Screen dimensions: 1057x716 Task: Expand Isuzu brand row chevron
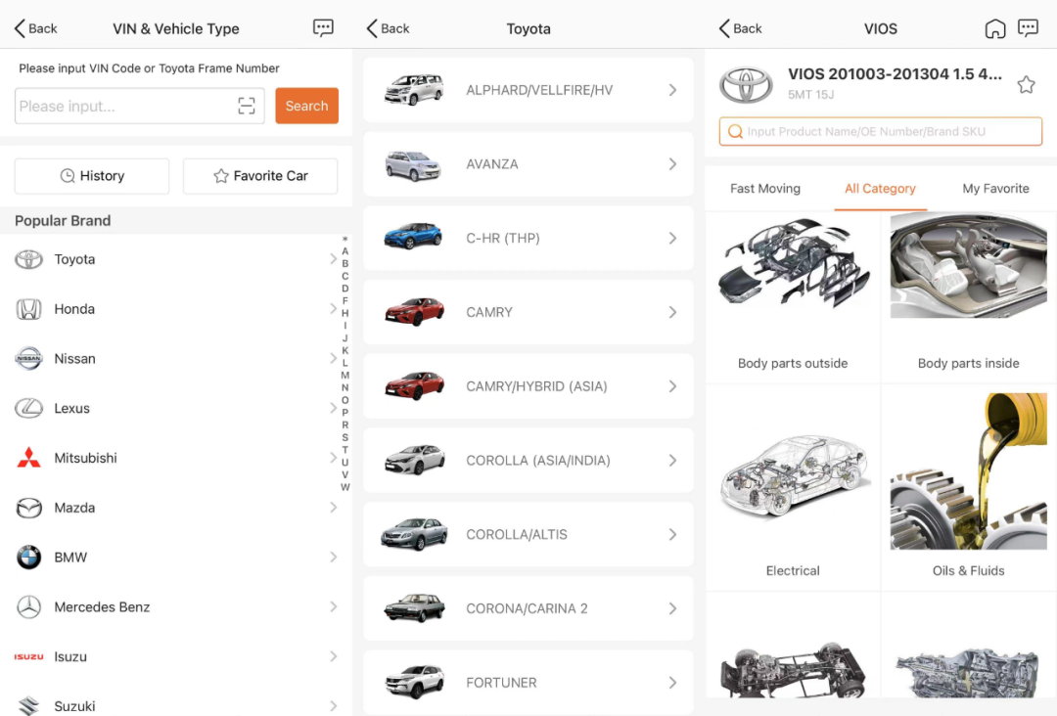pos(333,656)
